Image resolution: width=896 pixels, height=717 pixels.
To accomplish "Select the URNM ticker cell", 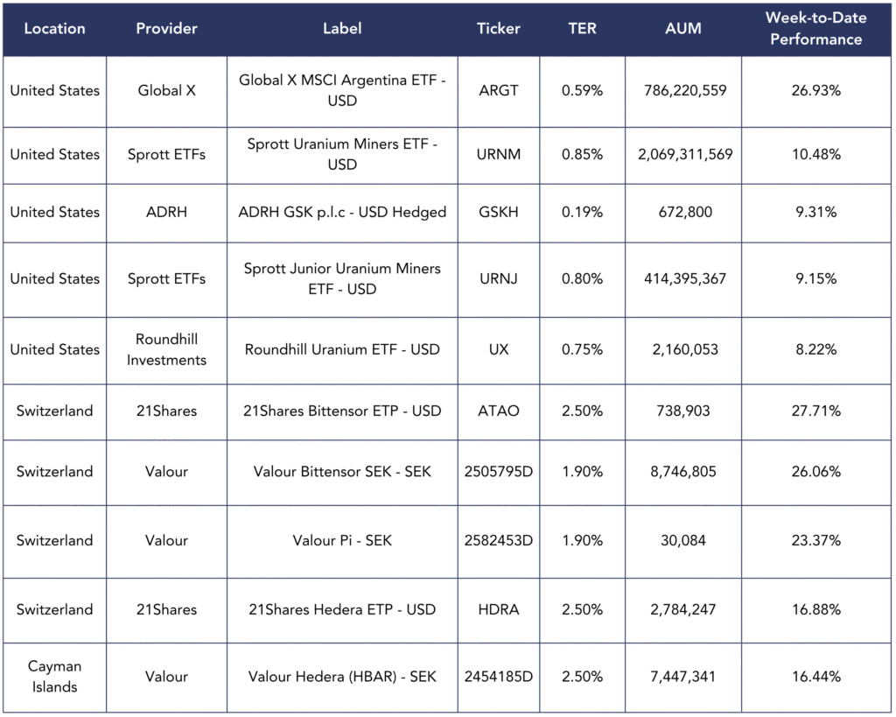I will [498, 154].
